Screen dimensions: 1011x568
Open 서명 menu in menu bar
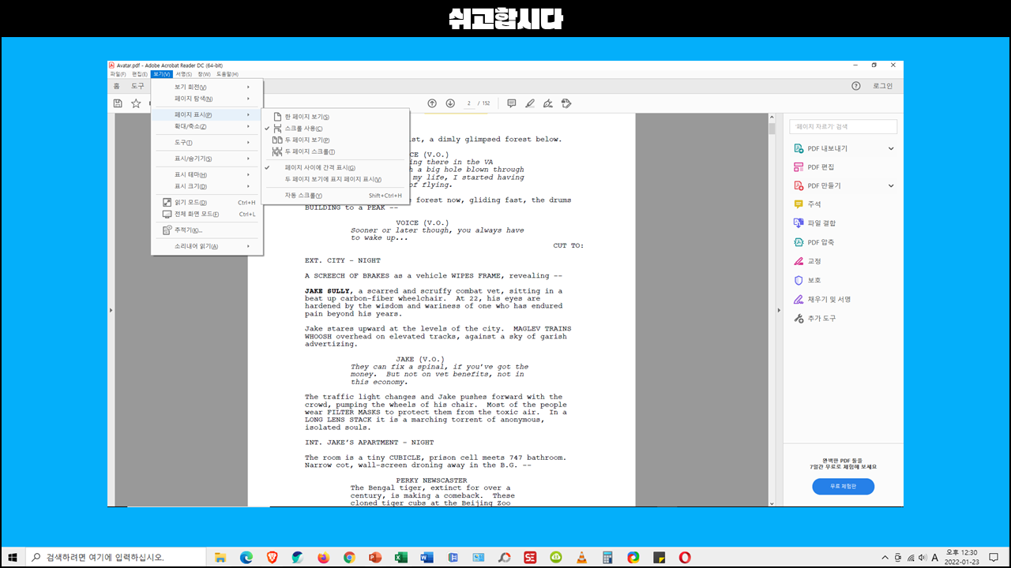[x=183, y=74]
